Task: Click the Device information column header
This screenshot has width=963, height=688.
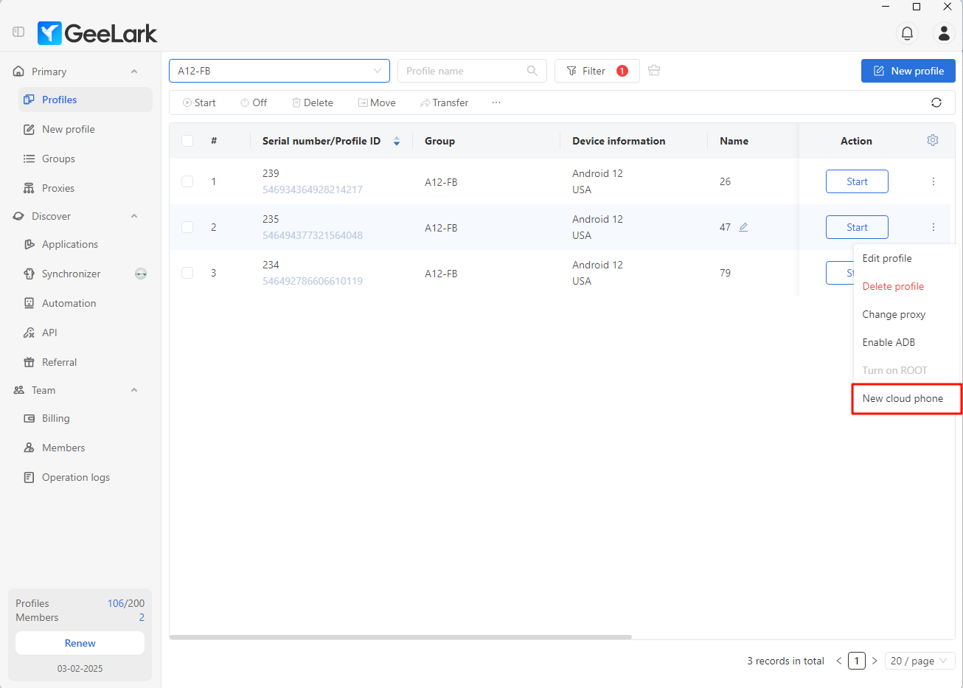Action: (619, 141)
